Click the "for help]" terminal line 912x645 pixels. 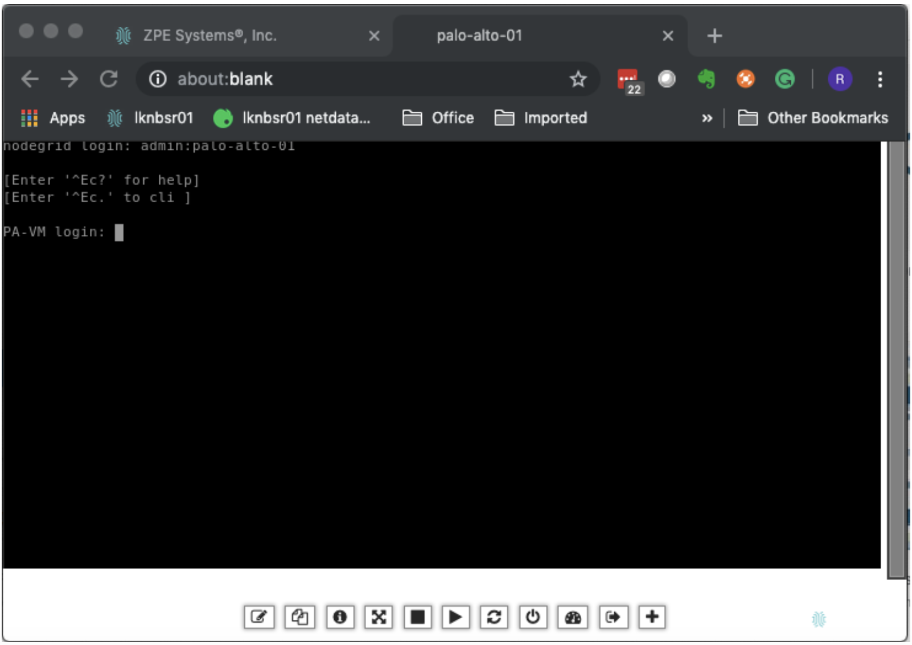(x=101, y=180)
